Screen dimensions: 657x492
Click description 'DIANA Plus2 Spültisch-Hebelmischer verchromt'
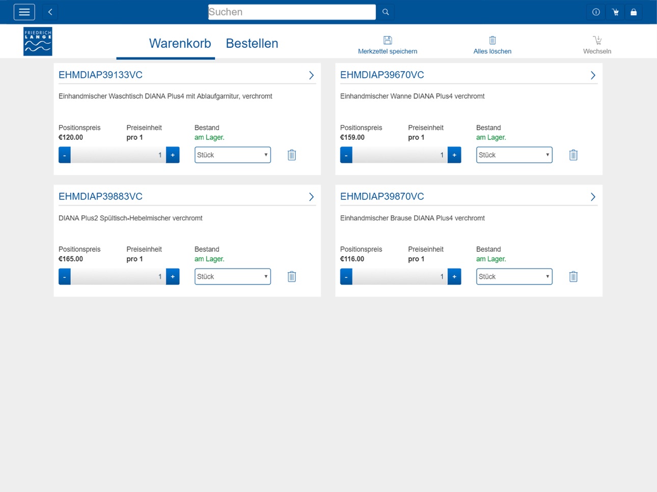[130, 218]
